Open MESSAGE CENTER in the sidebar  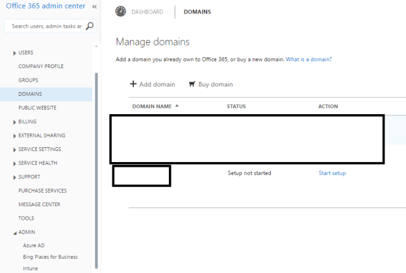[40, 204]
